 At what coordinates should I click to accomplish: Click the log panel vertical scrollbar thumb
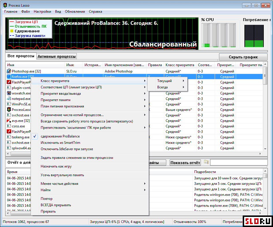point(265,175)
